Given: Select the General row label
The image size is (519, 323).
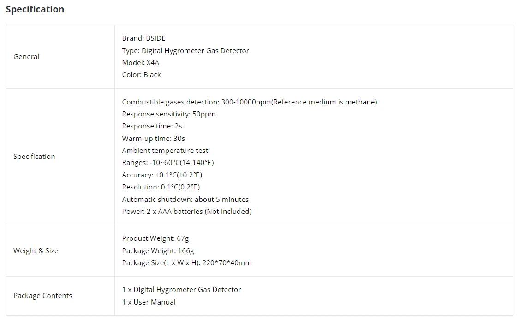Looking at the screenshot, I should 26,57.
